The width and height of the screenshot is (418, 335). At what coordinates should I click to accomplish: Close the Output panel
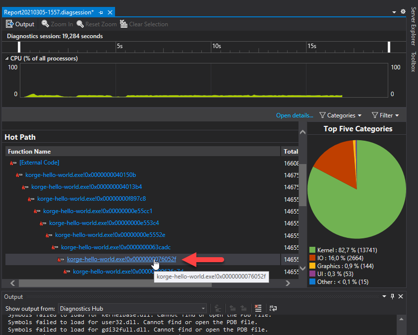[401, 296]
